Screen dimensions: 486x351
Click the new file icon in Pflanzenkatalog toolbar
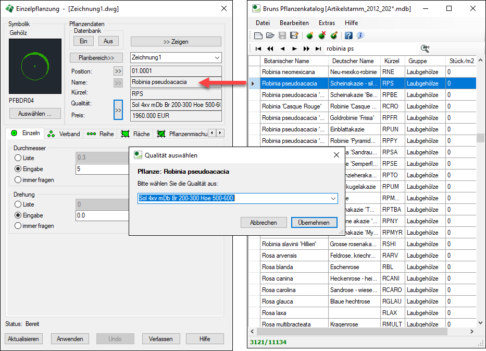pyautogui.click(x=258, y=35)
